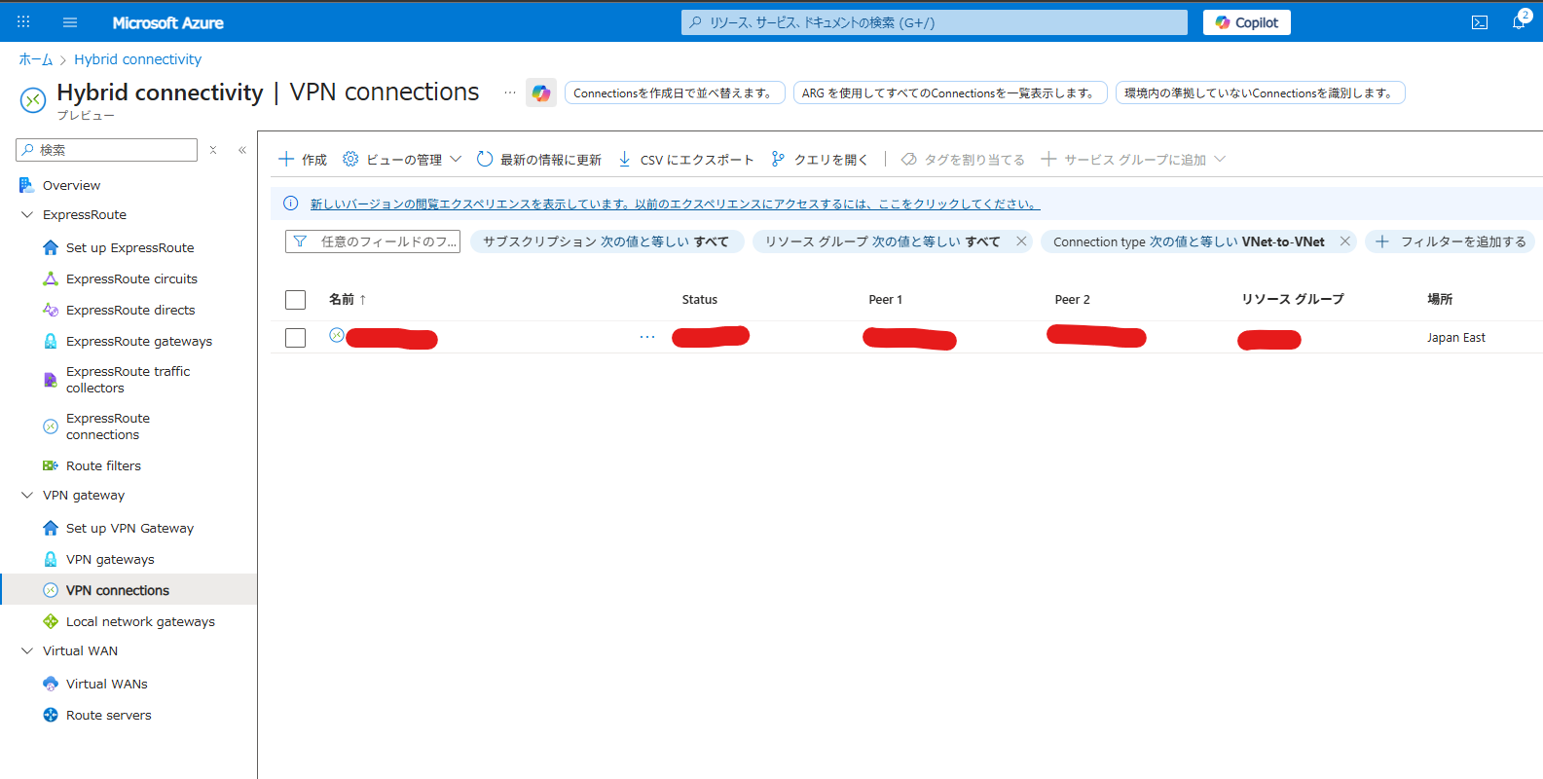Clear the sidebar search with the X

pyautogui.click(x=213, y=150)
